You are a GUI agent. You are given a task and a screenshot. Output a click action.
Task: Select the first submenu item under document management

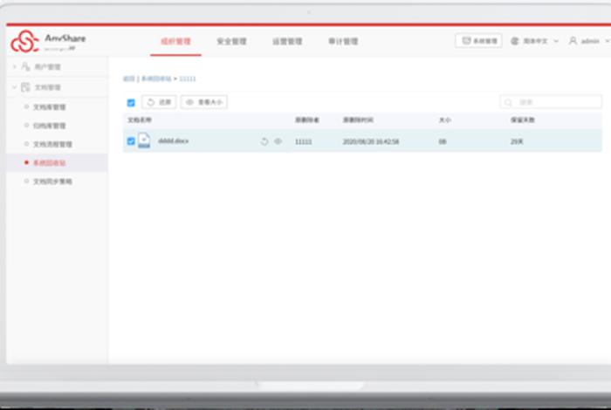[49, 107]
